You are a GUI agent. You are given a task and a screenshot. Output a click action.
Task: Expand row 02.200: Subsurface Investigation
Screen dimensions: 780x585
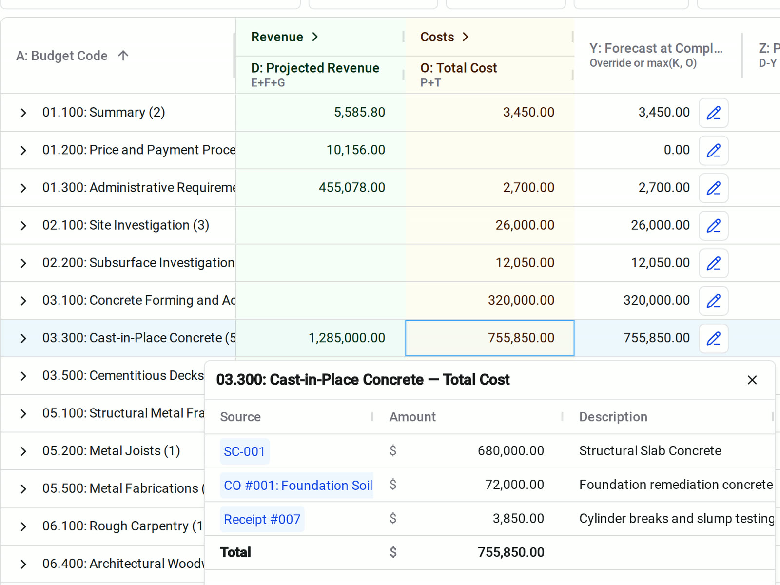[x=23, y=263]
